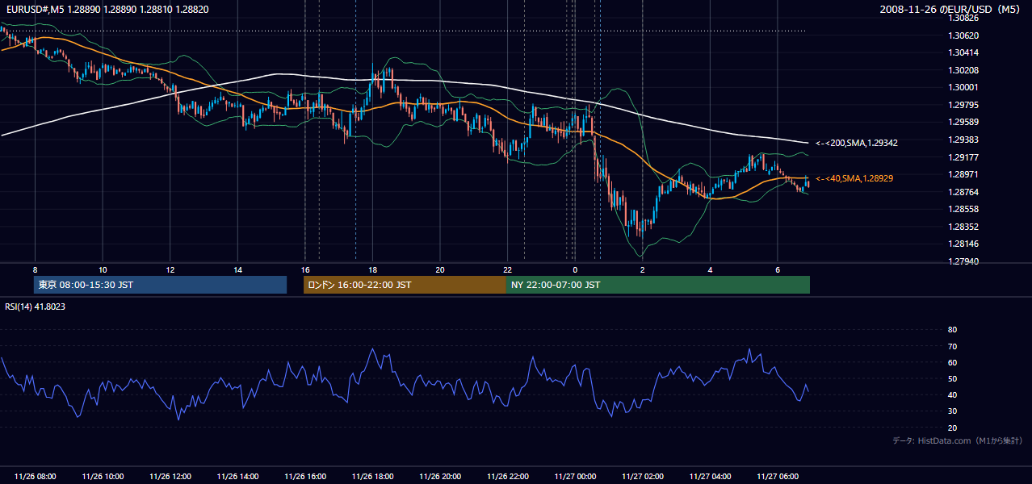Click RSI scale level 50
1032x484 pixels.
coord(952,378)
